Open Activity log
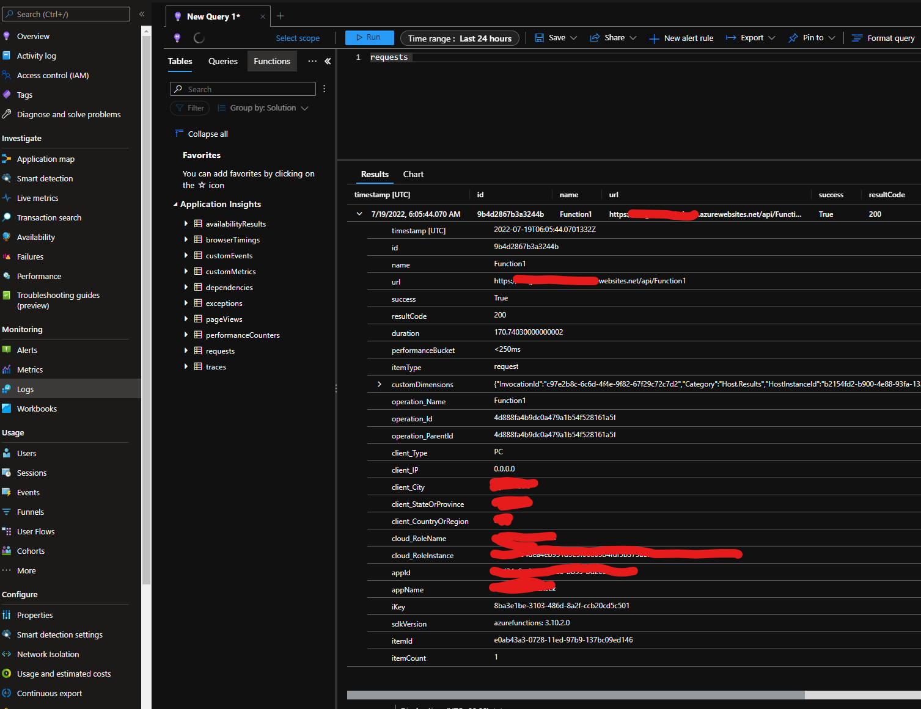This screenshot has width=921, height=709. (x=36, y=56)
